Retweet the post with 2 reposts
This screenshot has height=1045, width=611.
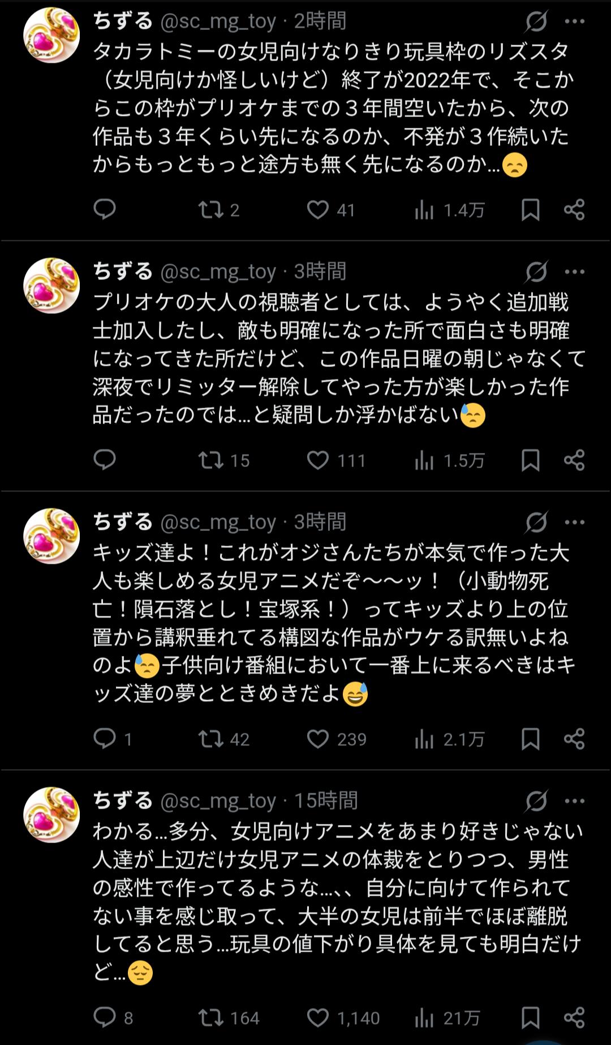210,210
